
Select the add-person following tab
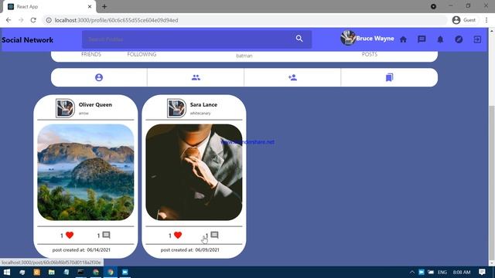click(292, 77)
